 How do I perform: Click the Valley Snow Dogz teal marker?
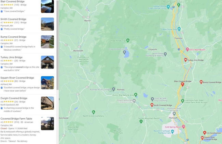point(179,29)
